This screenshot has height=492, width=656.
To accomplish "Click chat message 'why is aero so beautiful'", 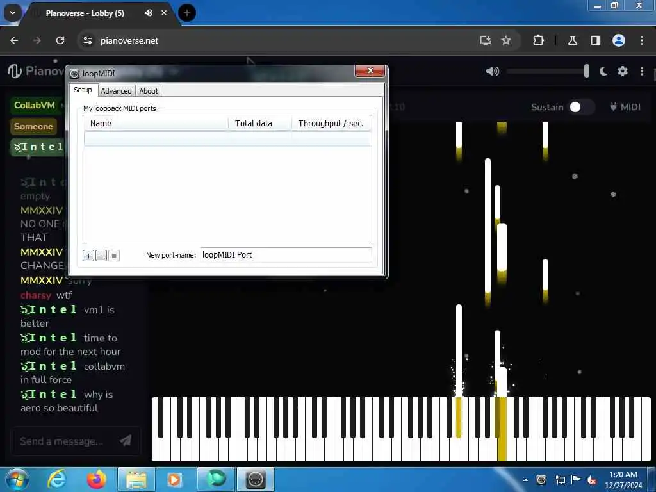I will (67, 401).
